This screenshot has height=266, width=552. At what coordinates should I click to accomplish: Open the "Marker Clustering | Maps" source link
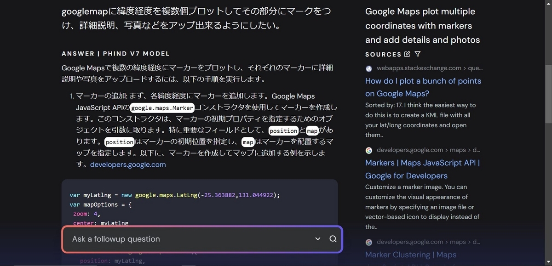411,255
